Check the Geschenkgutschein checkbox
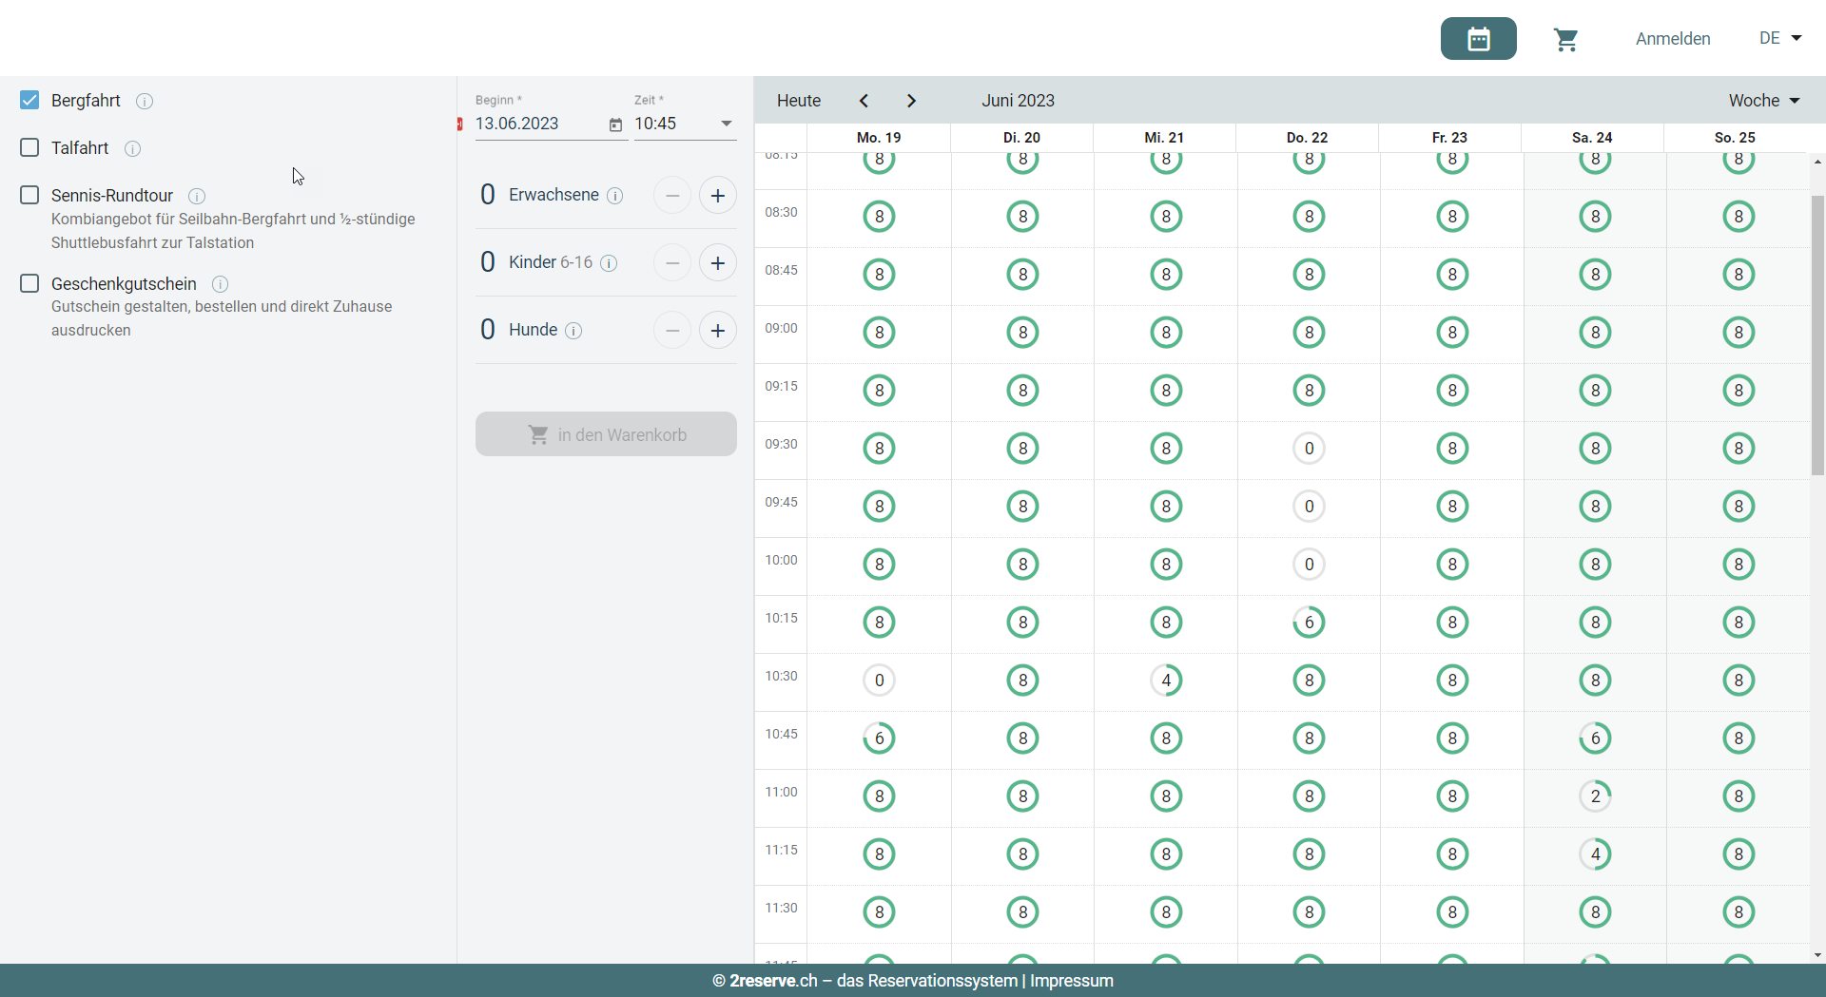Image resolution: width=1826 pixels, height=997 pixels. click(x=29, y=283)
